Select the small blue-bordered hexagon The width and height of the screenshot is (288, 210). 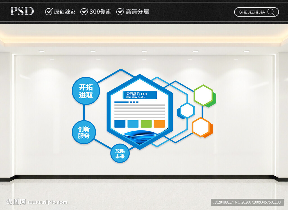(187, 110)
